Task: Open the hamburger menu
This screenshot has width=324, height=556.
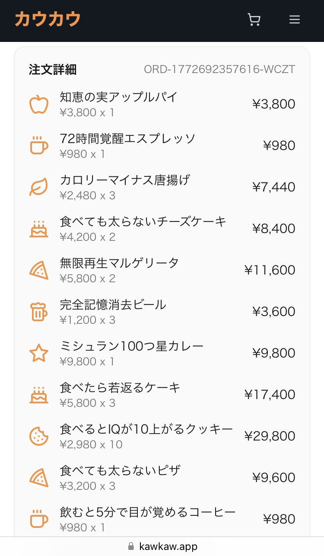Action: point(295,20)
